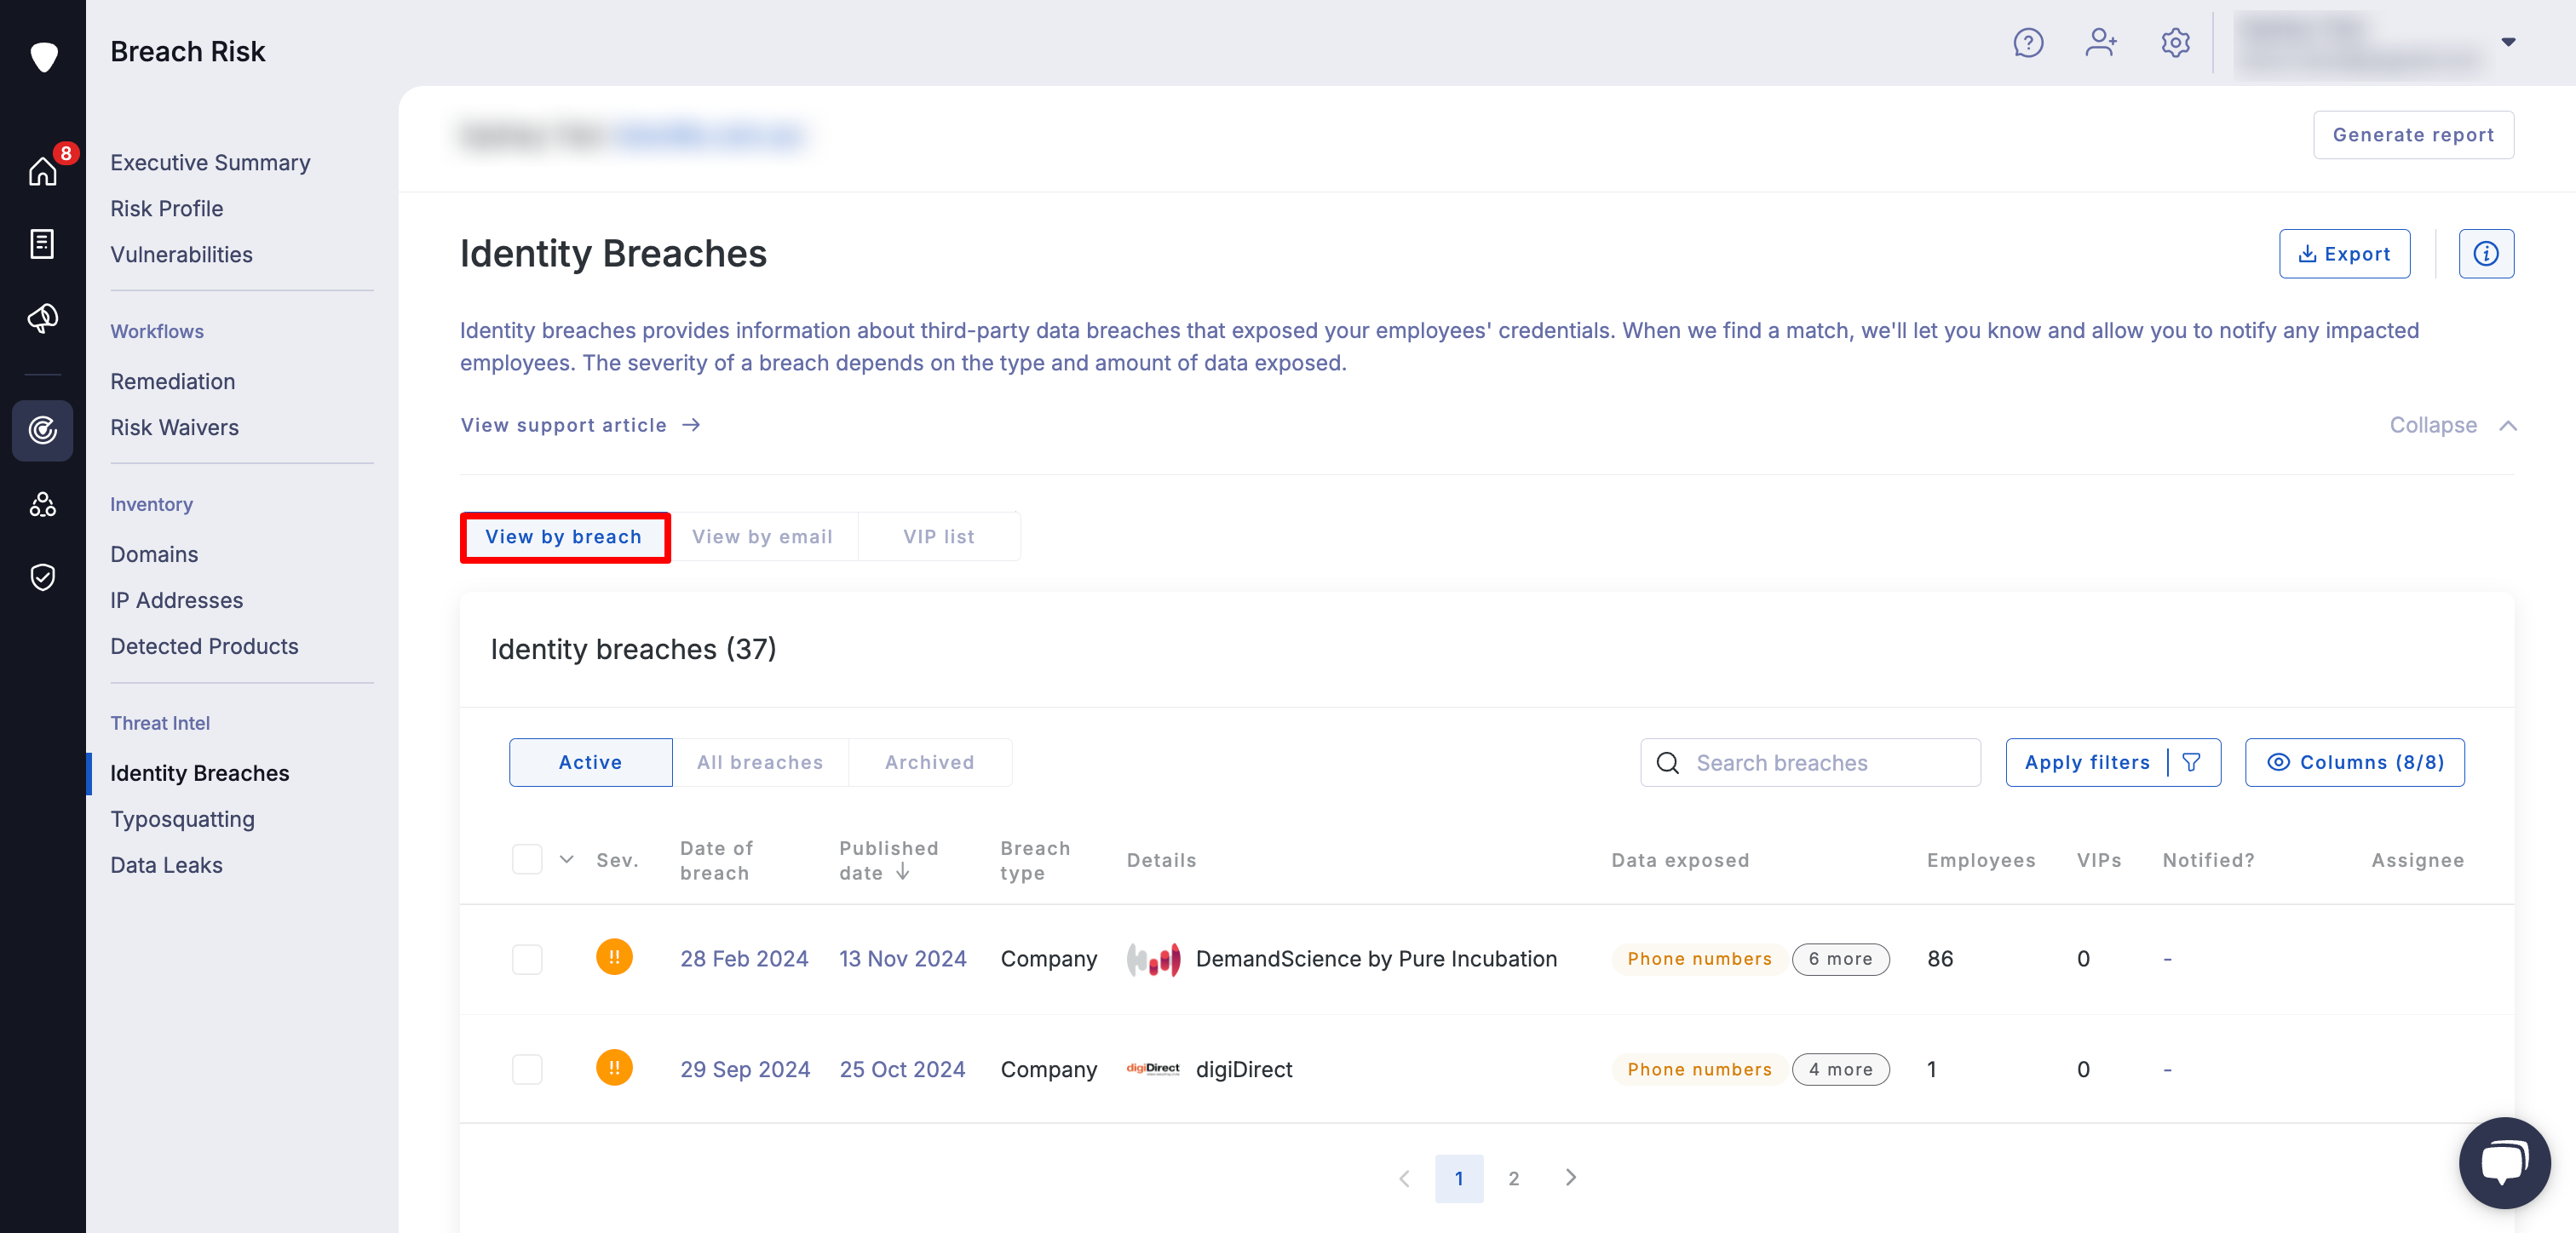Open the people network sidebar icon
The image size is (2576, 1233).
point(43,505)
